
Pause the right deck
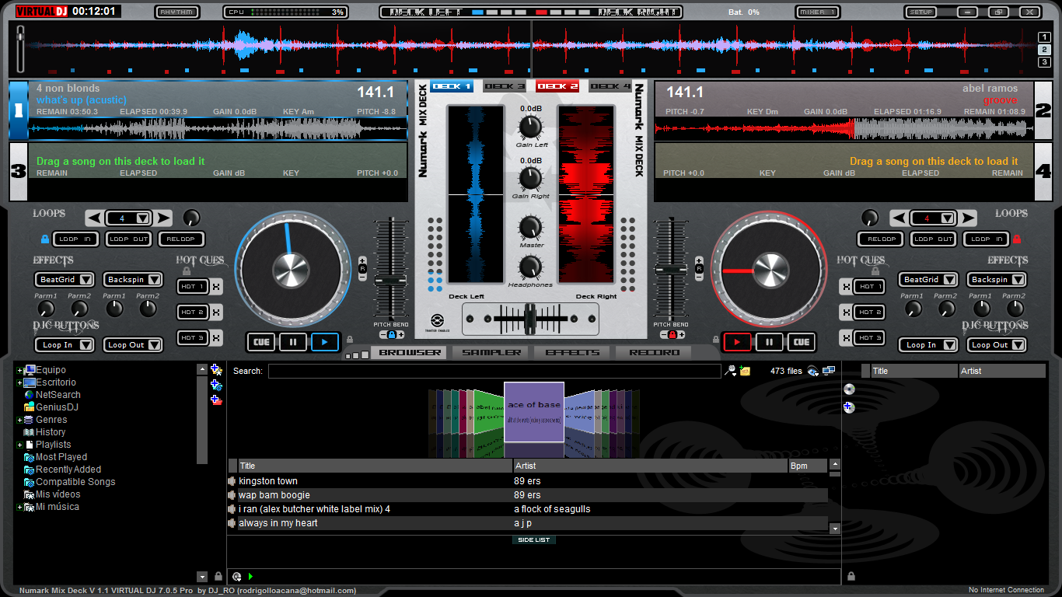769,342
